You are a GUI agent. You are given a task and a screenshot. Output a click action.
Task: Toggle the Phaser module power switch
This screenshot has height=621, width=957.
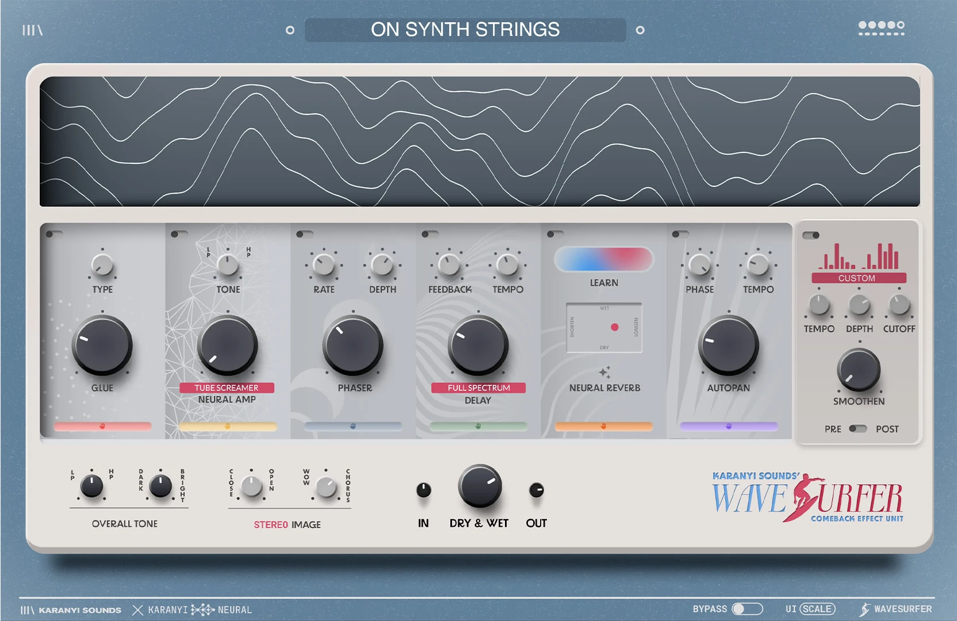(305, 234)
